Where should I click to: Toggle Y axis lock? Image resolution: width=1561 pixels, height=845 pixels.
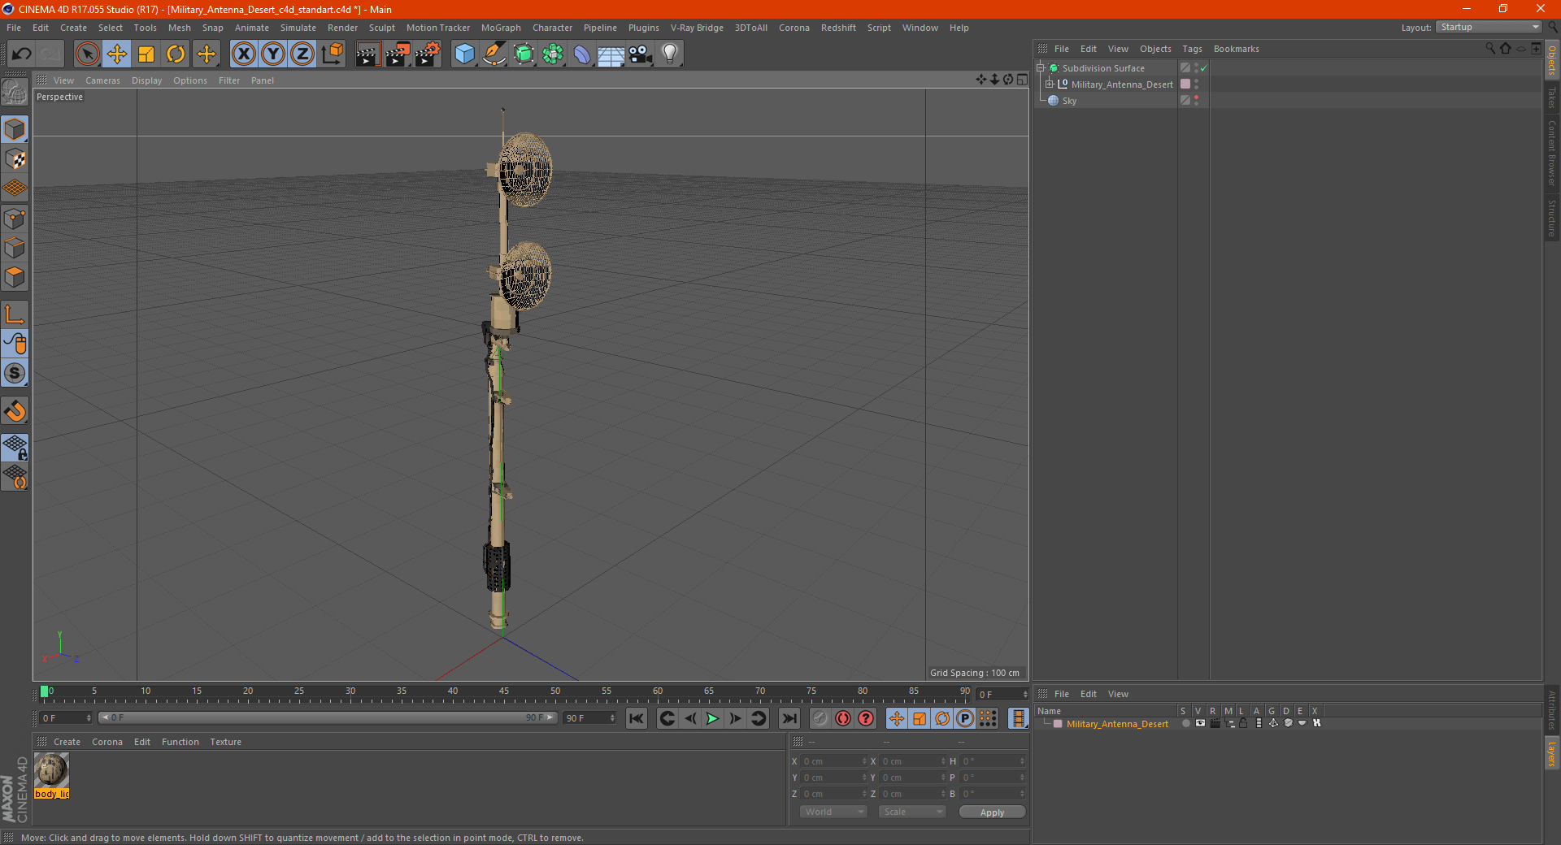coord(273,54)
